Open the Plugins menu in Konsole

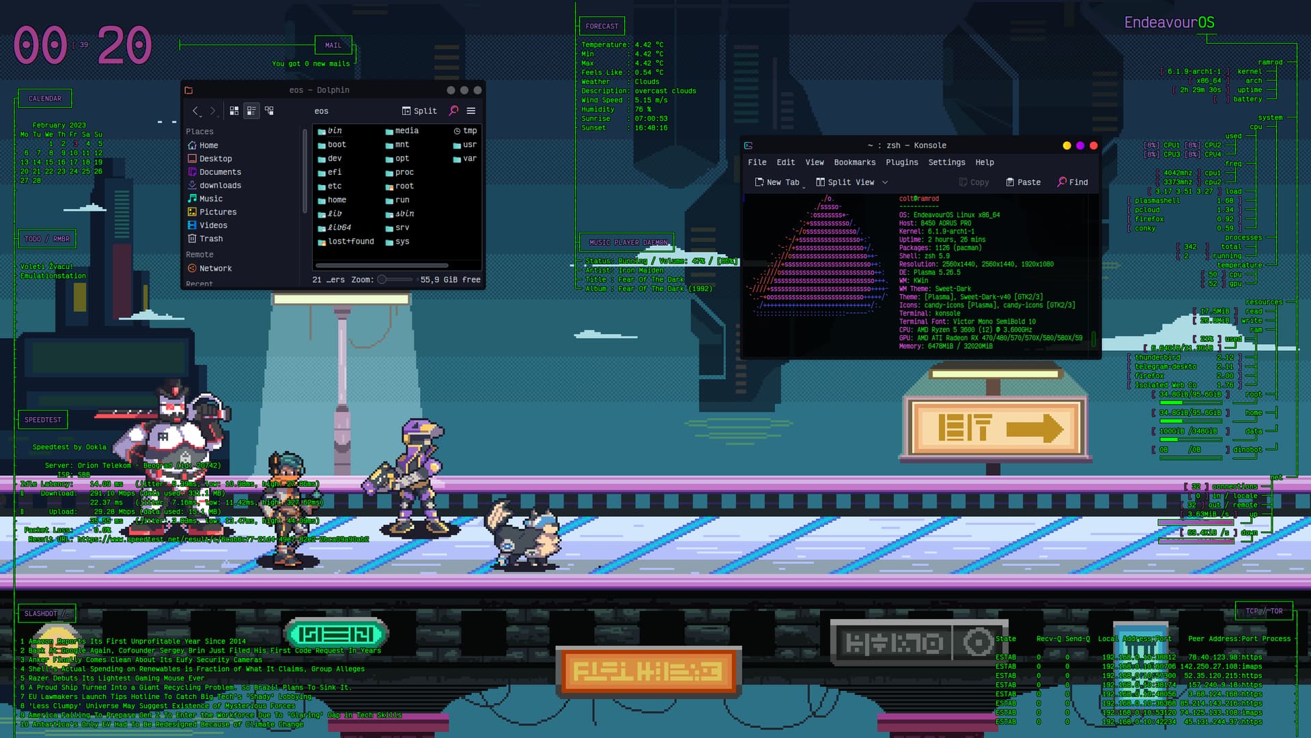[901, 162]
